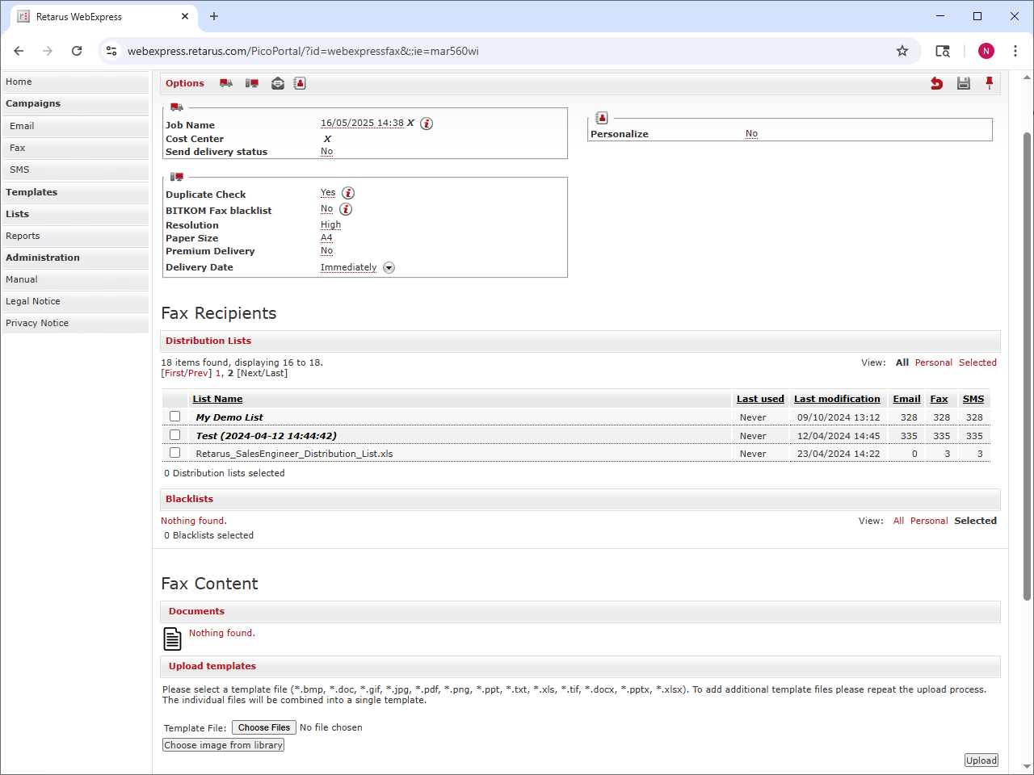Viewport: 1034px width, 775px height.
Task: Open info icon next to BITKOM Fax blacklist
Action: pyautogui.click(x=346, y=209)
